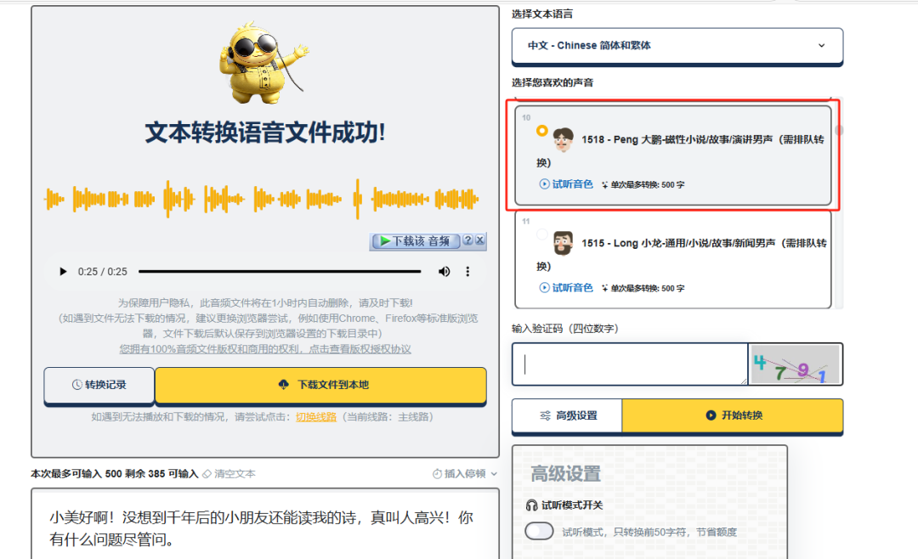Click the play button on the audio player
The height and width of the screenshot is (559, 918).
(62, 271)
